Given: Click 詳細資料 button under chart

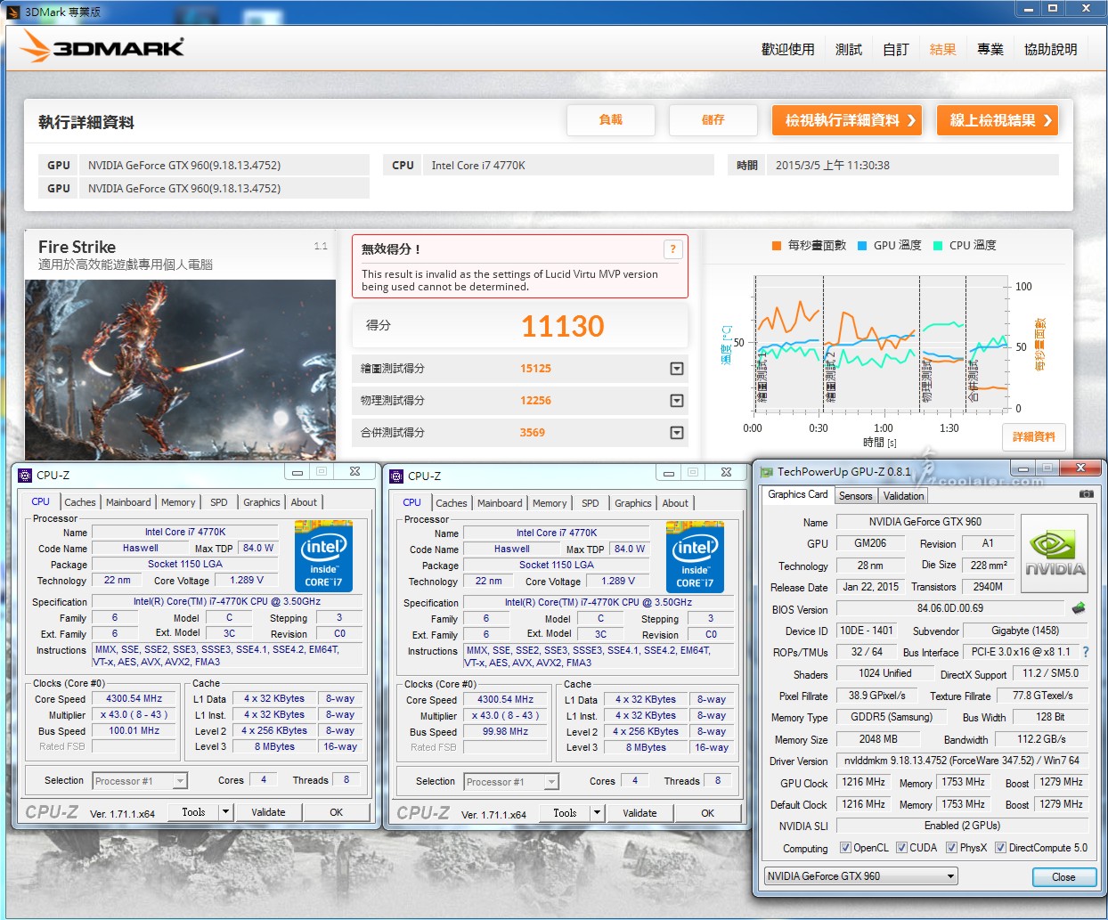Looking at the screenshot, I should (1034, 436).
